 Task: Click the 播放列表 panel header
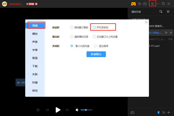(136, 12)
